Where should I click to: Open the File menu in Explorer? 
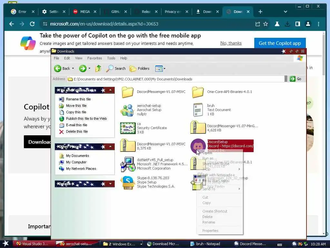[56, 58]
